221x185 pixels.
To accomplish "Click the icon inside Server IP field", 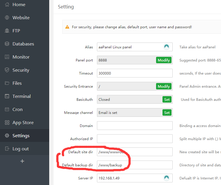I will pyautogui.click(x=167, y=178).
